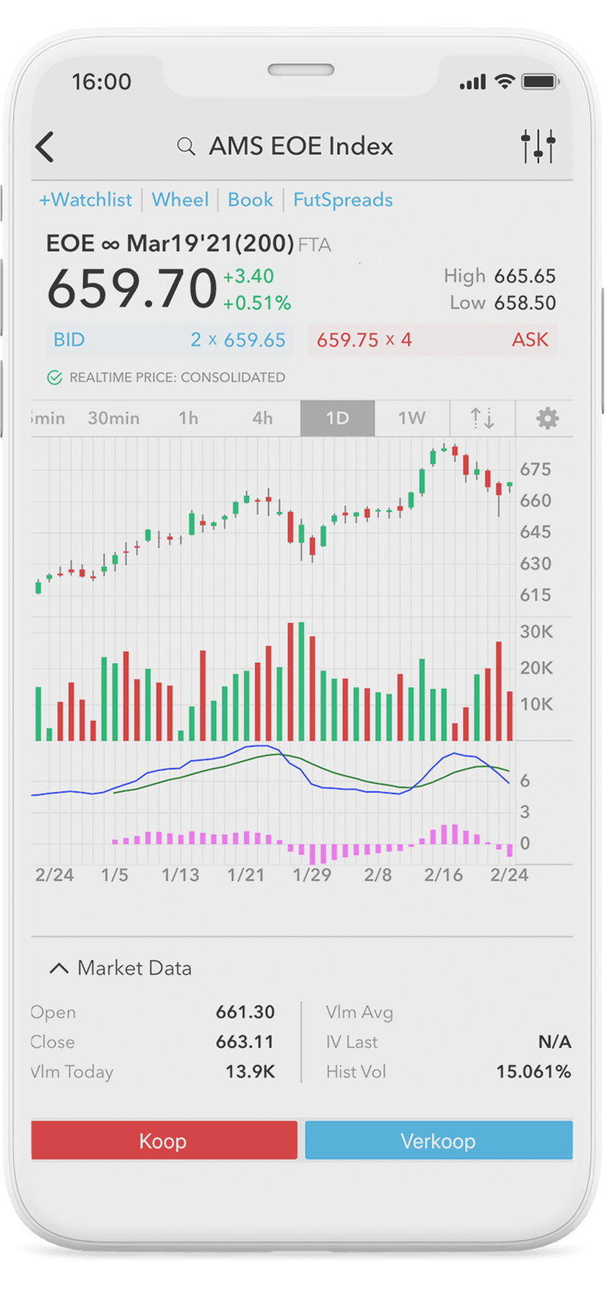Tap the battery icon in status bar
This screenshot has width=605, height=1290.
(540, 82)
